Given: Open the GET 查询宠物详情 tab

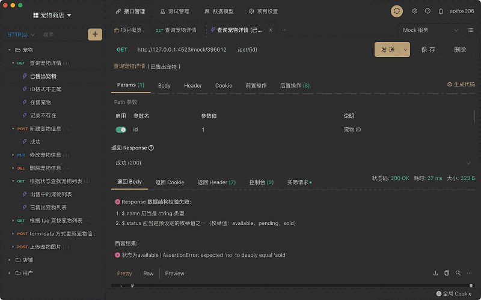Looking at the screenshot, I should 176,30.
